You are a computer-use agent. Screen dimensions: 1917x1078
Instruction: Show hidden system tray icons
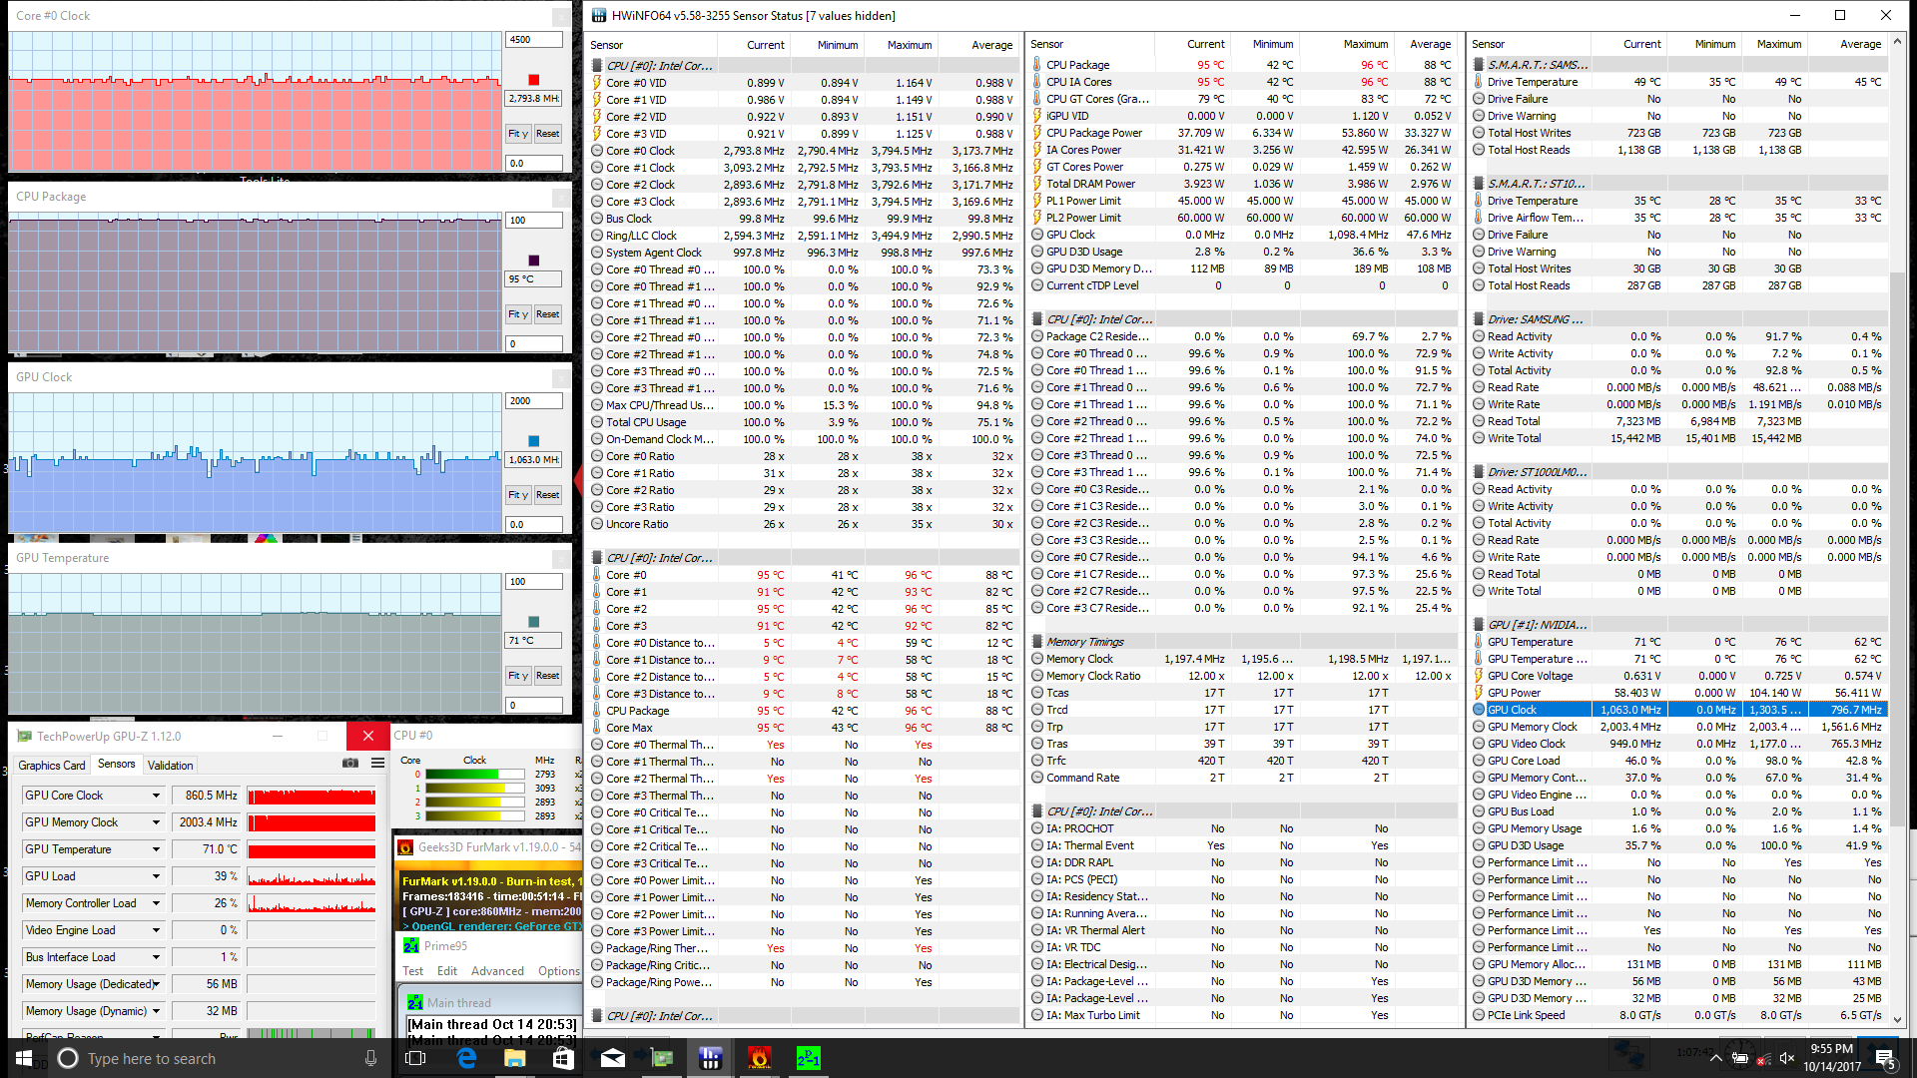1715,1058
